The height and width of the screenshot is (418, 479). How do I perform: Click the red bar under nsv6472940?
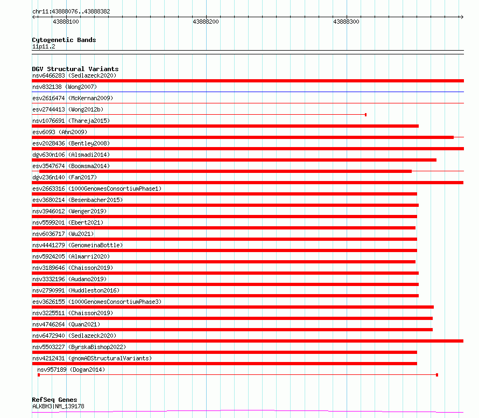(x=248, y=341)
